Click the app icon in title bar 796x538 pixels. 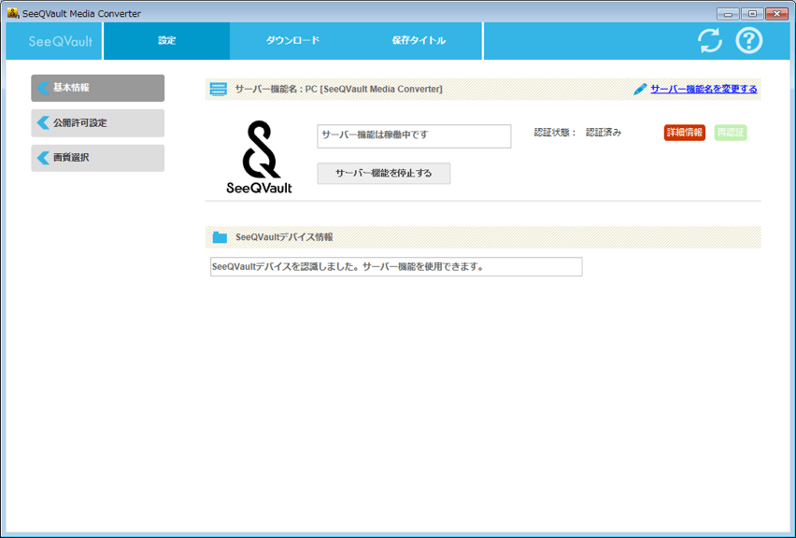pos(13,13)
